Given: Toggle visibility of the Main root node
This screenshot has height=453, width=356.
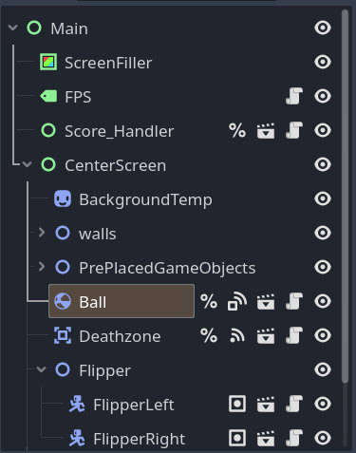Looking at the screenshot, I should 323,28.
